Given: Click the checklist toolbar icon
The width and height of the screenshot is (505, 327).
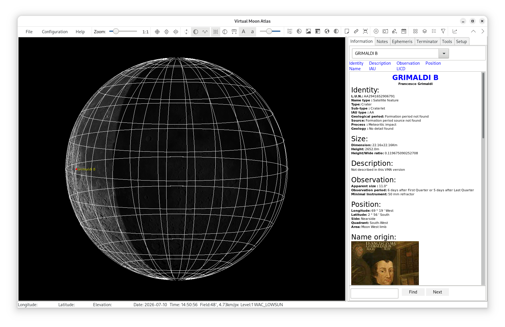Looking at the screenshot, I should pos(434,31).
